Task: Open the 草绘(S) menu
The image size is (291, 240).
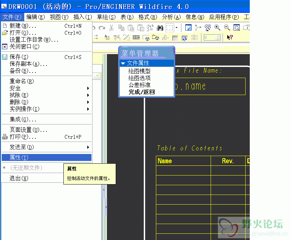Action: [x=106, y=17]
